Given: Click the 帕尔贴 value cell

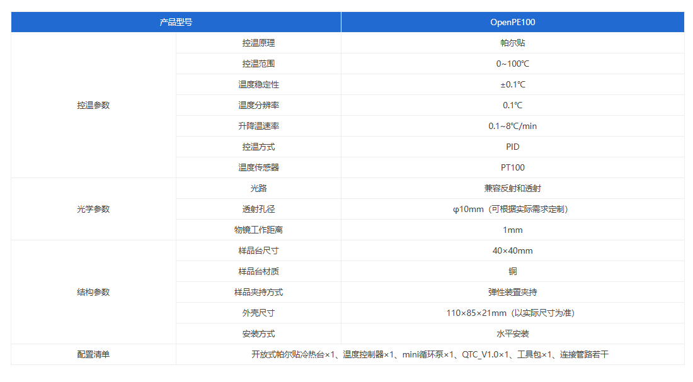Looking at the screenshot, I should 512,43.
